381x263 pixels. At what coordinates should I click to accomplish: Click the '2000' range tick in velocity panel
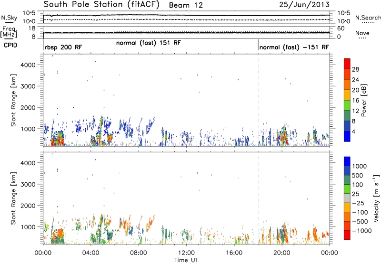(x=28, y=206)
